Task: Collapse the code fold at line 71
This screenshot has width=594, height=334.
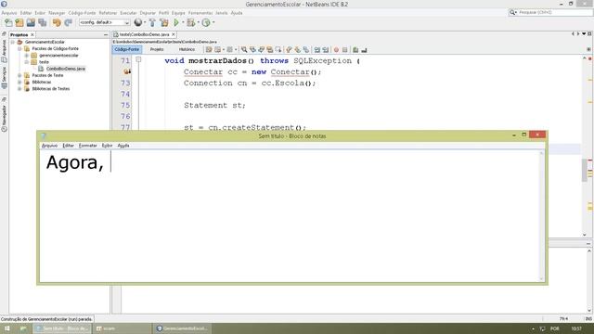Action: [x=138, y=59]
